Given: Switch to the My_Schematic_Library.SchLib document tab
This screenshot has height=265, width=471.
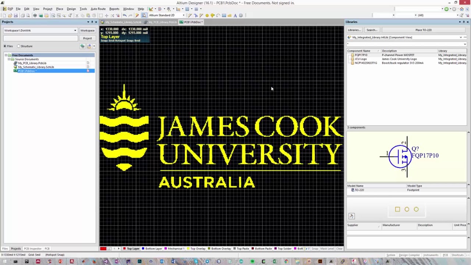Looking at the screenshot, I should coord(121,22).
